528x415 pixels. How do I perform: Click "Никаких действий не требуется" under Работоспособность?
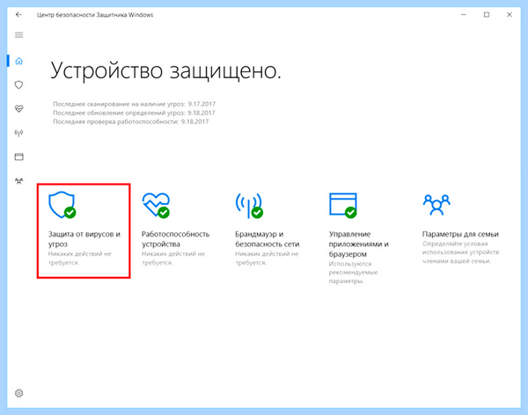pyautogui.click(x=173, y=258)
